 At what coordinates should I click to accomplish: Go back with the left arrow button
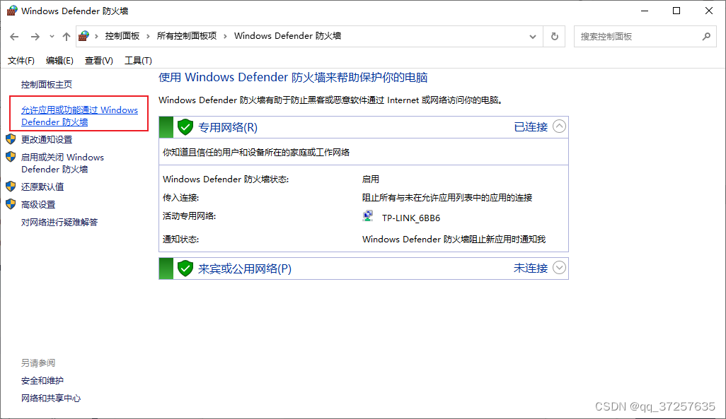click(14, 37)
